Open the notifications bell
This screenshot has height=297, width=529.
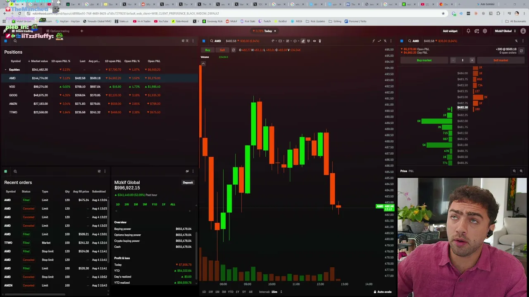coord(468,31)
